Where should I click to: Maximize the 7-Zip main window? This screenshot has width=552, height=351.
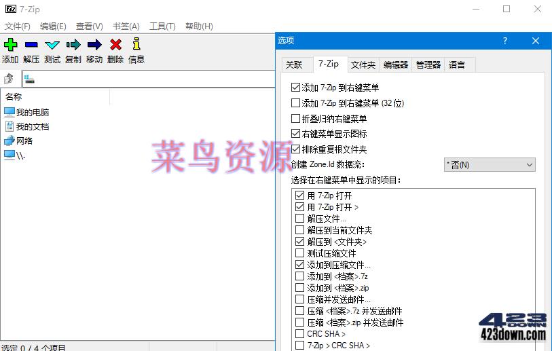click(x=507, y=9)
